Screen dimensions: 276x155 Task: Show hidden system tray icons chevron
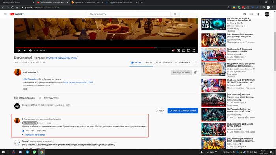(231, 152)
